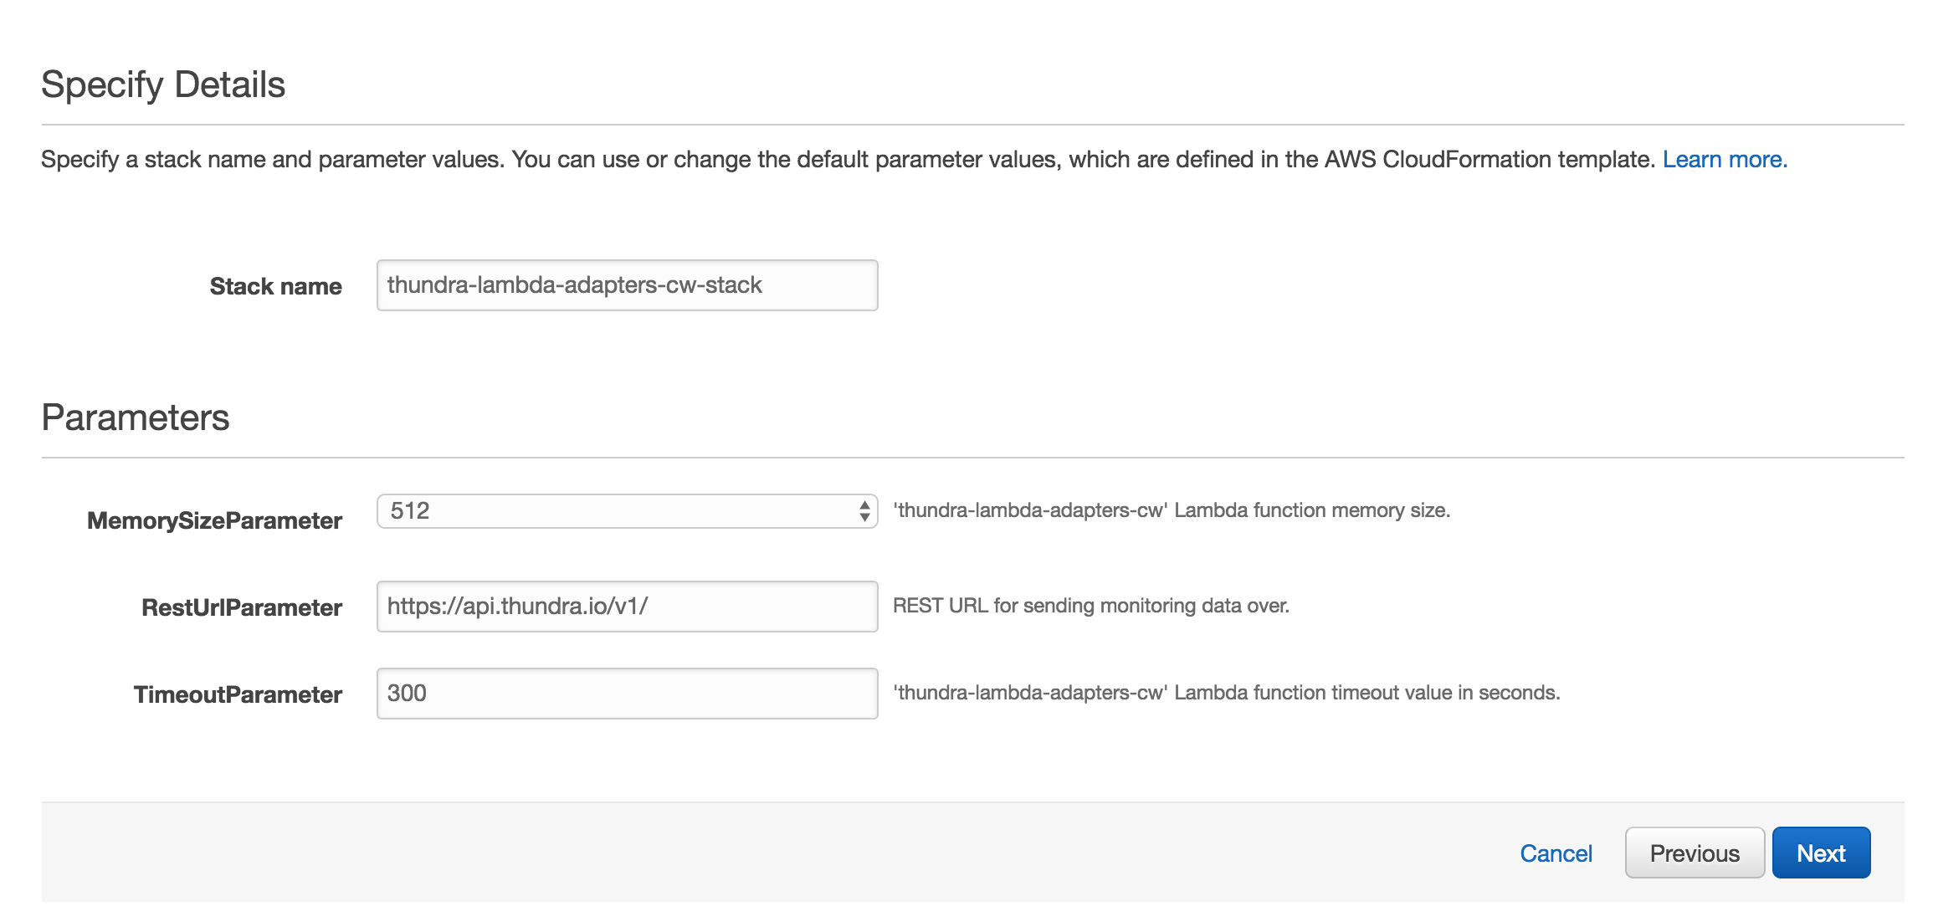Click the Lambda function memory size description
The height and width of the screenshot is (922, 1933).
tap(1172, 510)
